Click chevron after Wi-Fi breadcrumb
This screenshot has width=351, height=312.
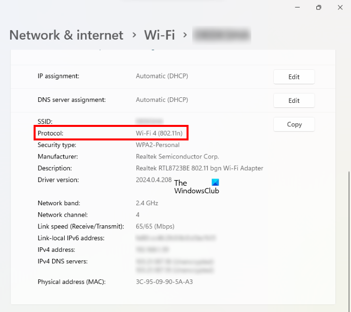coord(185,35)
